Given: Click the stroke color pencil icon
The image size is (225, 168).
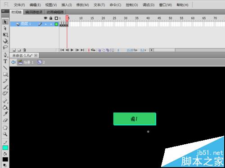Looking at the screenshot, I should click(5, 142).
